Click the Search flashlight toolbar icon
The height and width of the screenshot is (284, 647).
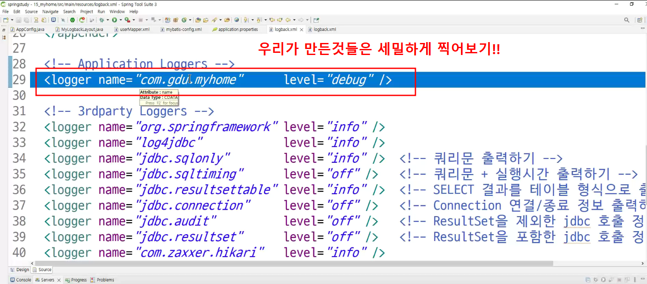[214, 20]
